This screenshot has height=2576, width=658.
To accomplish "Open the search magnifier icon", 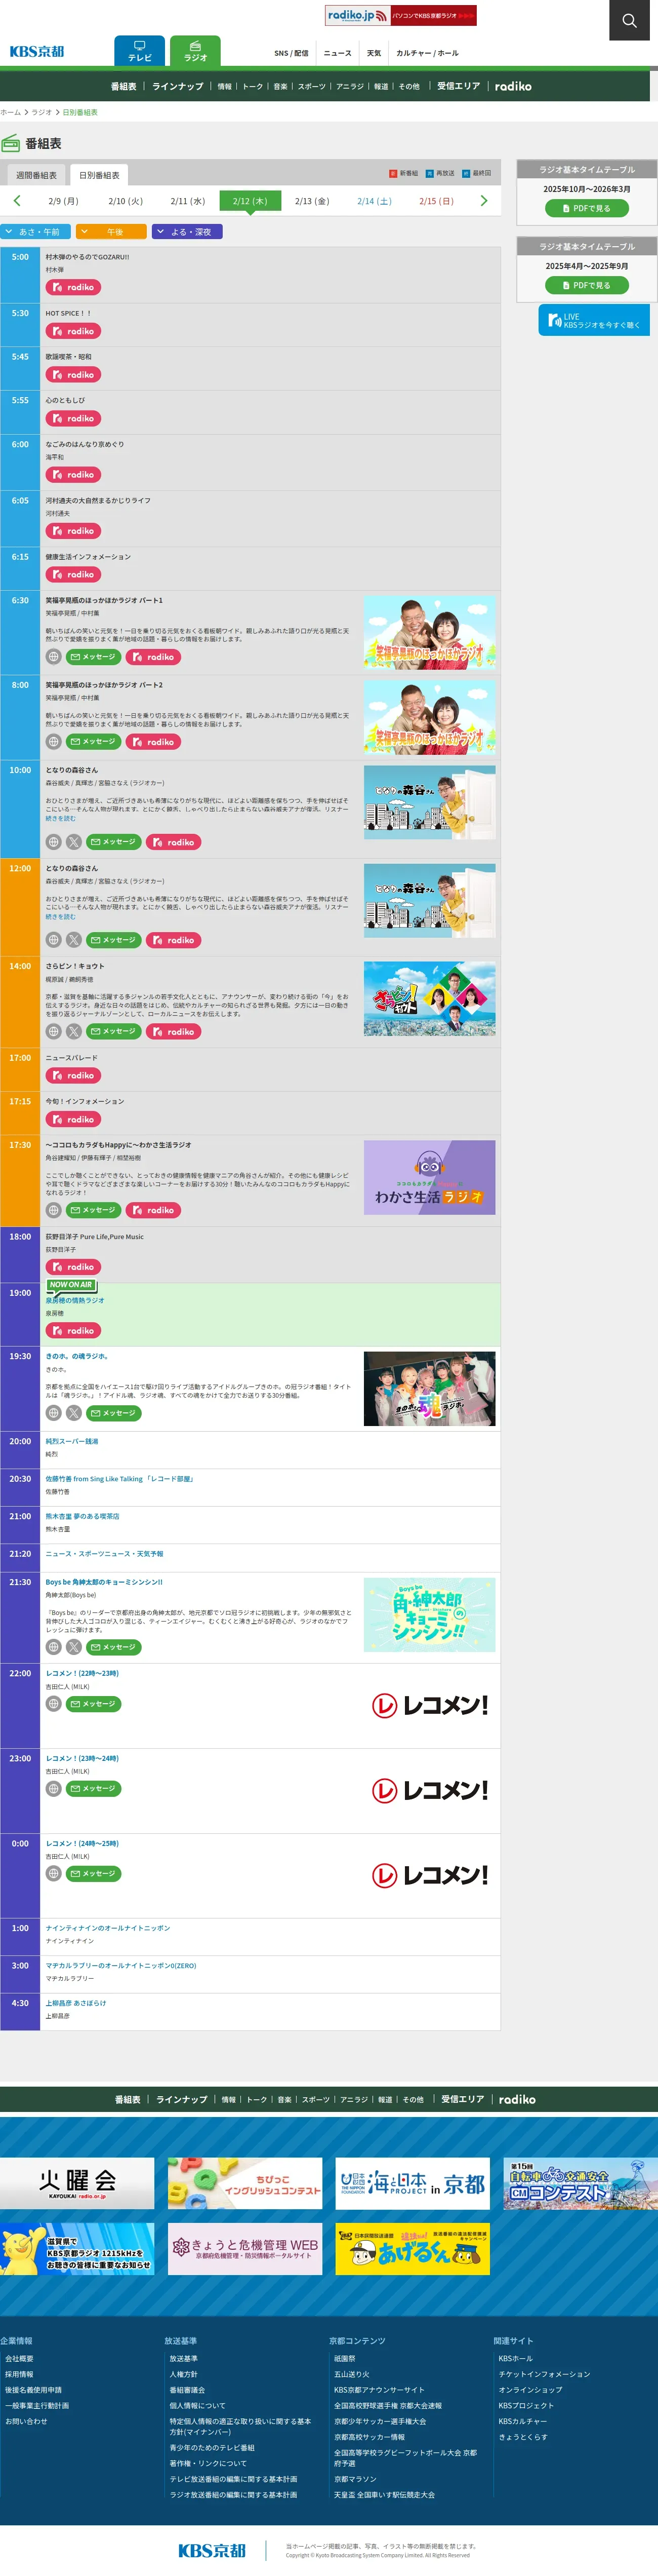I will click(629, 20).
